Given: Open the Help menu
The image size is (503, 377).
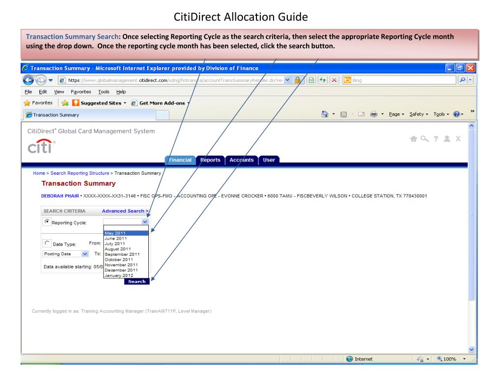Looking at the screenshot, I should point(121,92).
